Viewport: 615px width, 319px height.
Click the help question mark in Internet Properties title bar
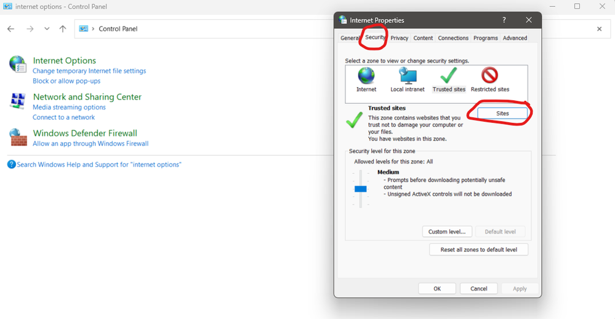[504, 20]
